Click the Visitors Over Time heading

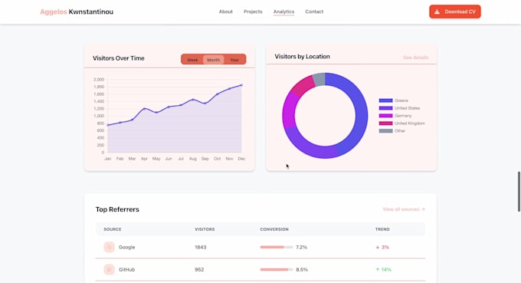coord(119,58)
